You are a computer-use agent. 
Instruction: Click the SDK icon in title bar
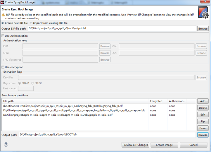2,2
